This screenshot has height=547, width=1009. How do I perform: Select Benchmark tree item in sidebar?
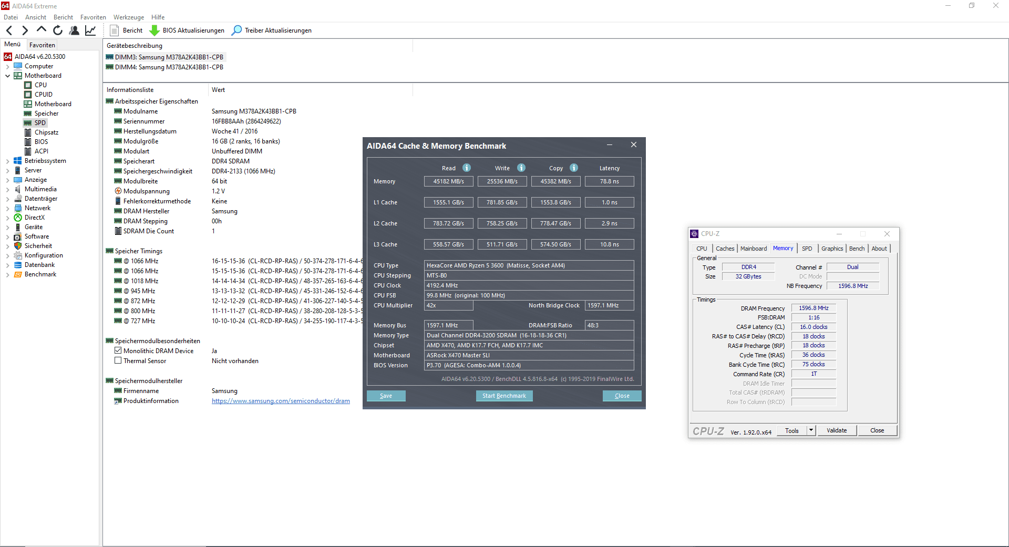point(40,274)
